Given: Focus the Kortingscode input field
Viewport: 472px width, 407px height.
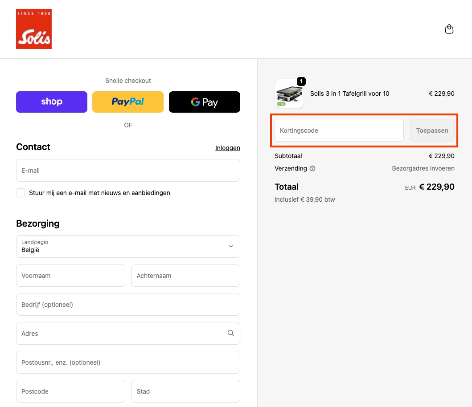Looking at the screenshot, I should pyautogui.click(x=339, y=130).
